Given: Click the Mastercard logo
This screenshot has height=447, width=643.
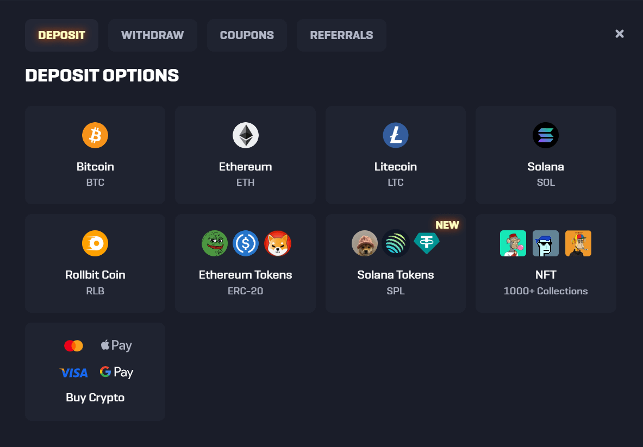Looking at the screenshot, I should [73, 345].
